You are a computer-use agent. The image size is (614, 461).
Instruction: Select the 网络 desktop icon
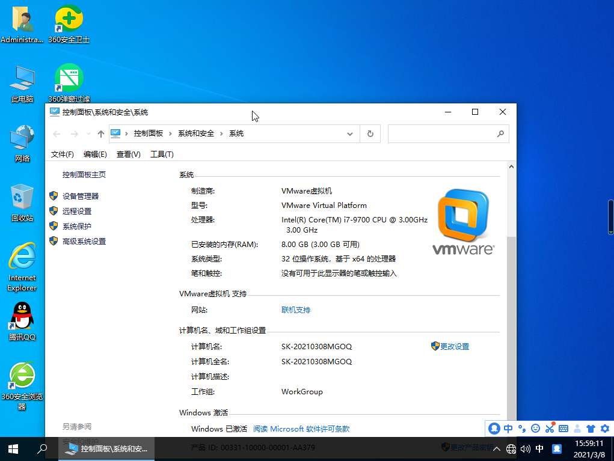(22, 143)
